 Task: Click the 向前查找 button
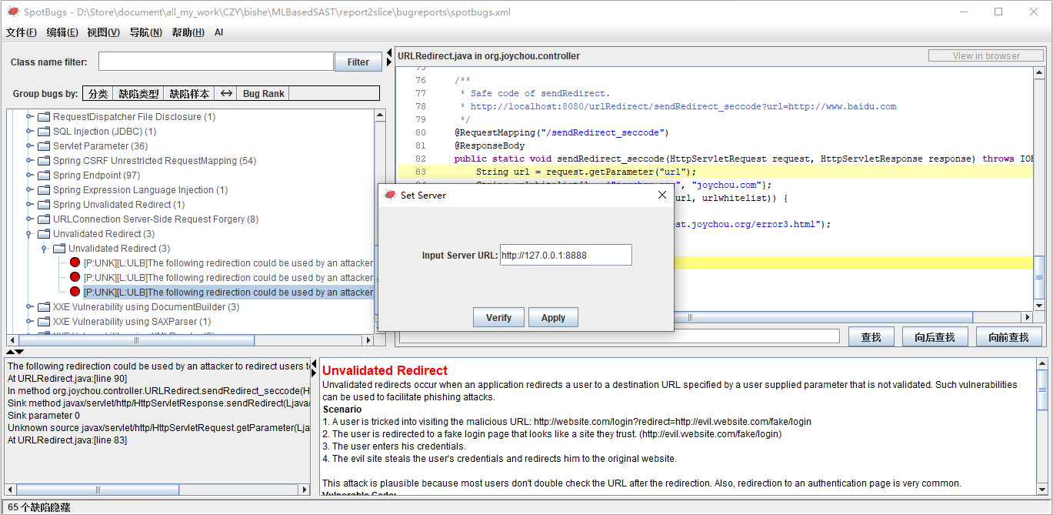(x=1008, y=337)
